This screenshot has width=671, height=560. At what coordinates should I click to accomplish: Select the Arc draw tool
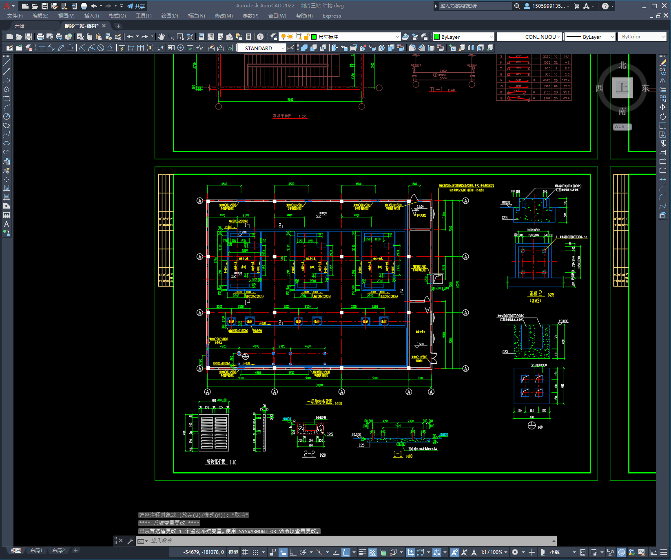[x=7, y=107]
